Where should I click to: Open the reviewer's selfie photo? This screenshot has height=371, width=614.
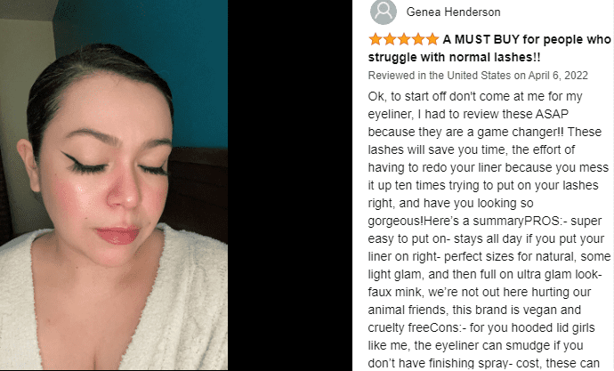[x=114, y=185]
